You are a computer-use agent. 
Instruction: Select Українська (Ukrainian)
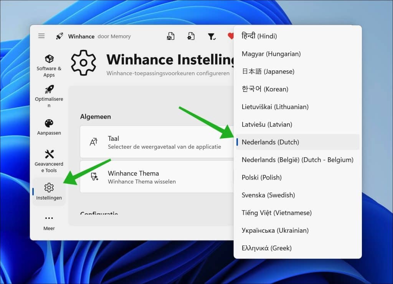[297, 230]
